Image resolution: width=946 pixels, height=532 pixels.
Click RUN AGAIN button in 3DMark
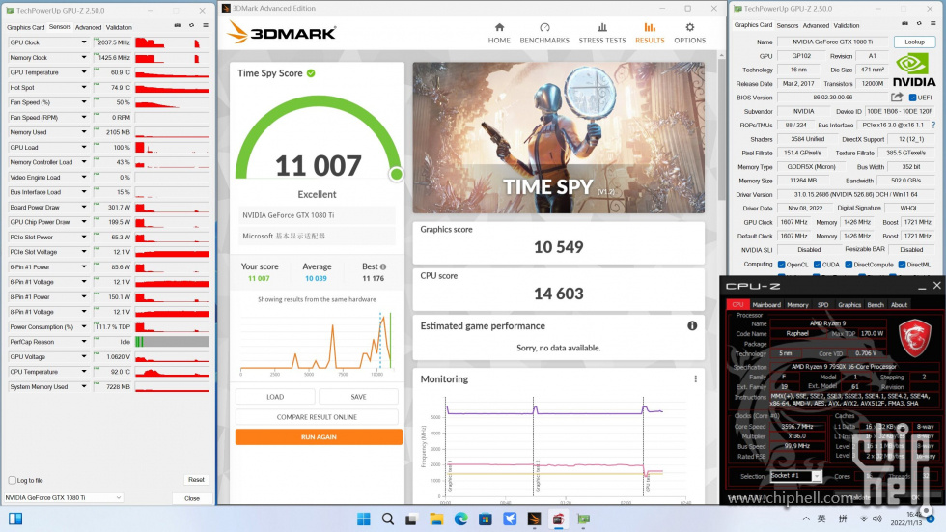pos(319,436)
